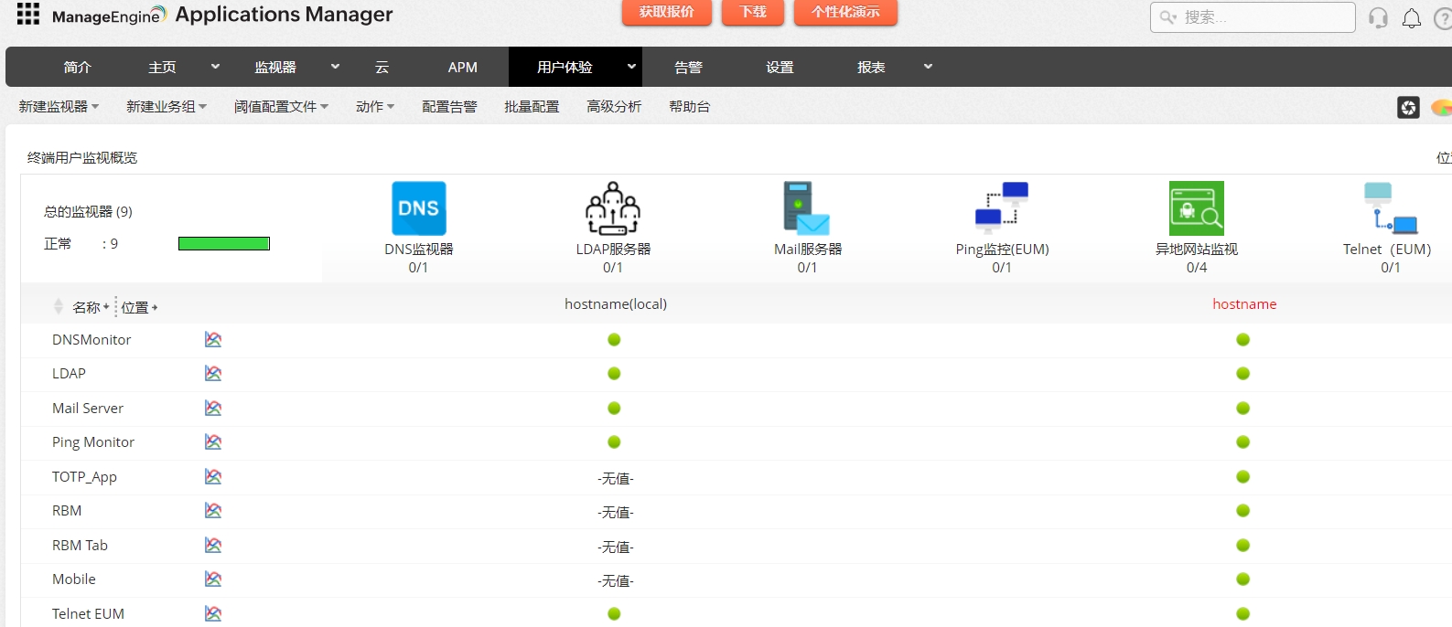Open 帮助台 link

click(x=690, y=107)
